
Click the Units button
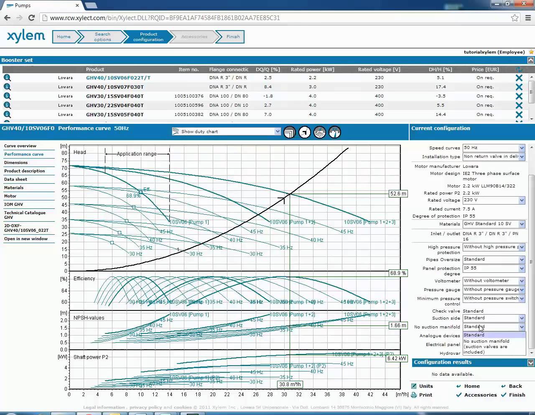tap(422, 386)
